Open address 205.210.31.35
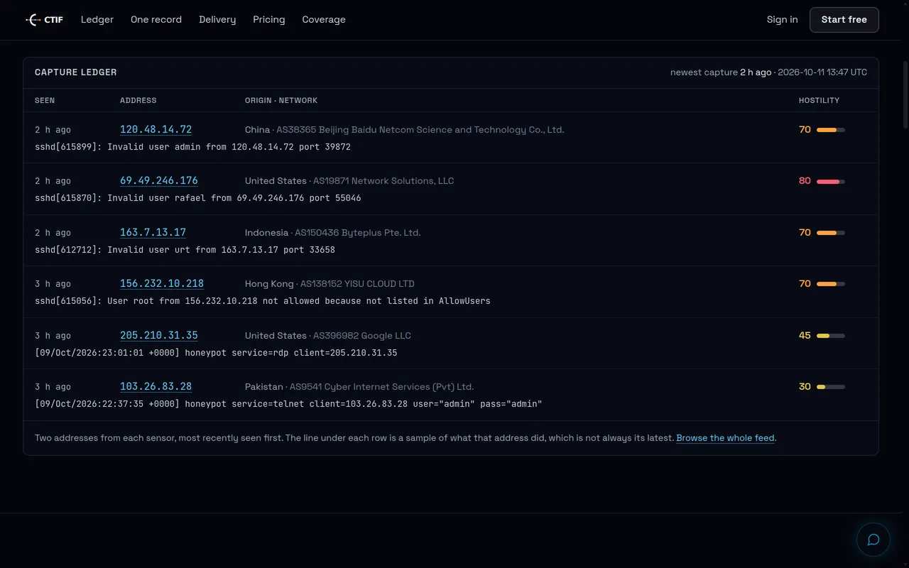The image size is (909, 568). coord(159,335)
